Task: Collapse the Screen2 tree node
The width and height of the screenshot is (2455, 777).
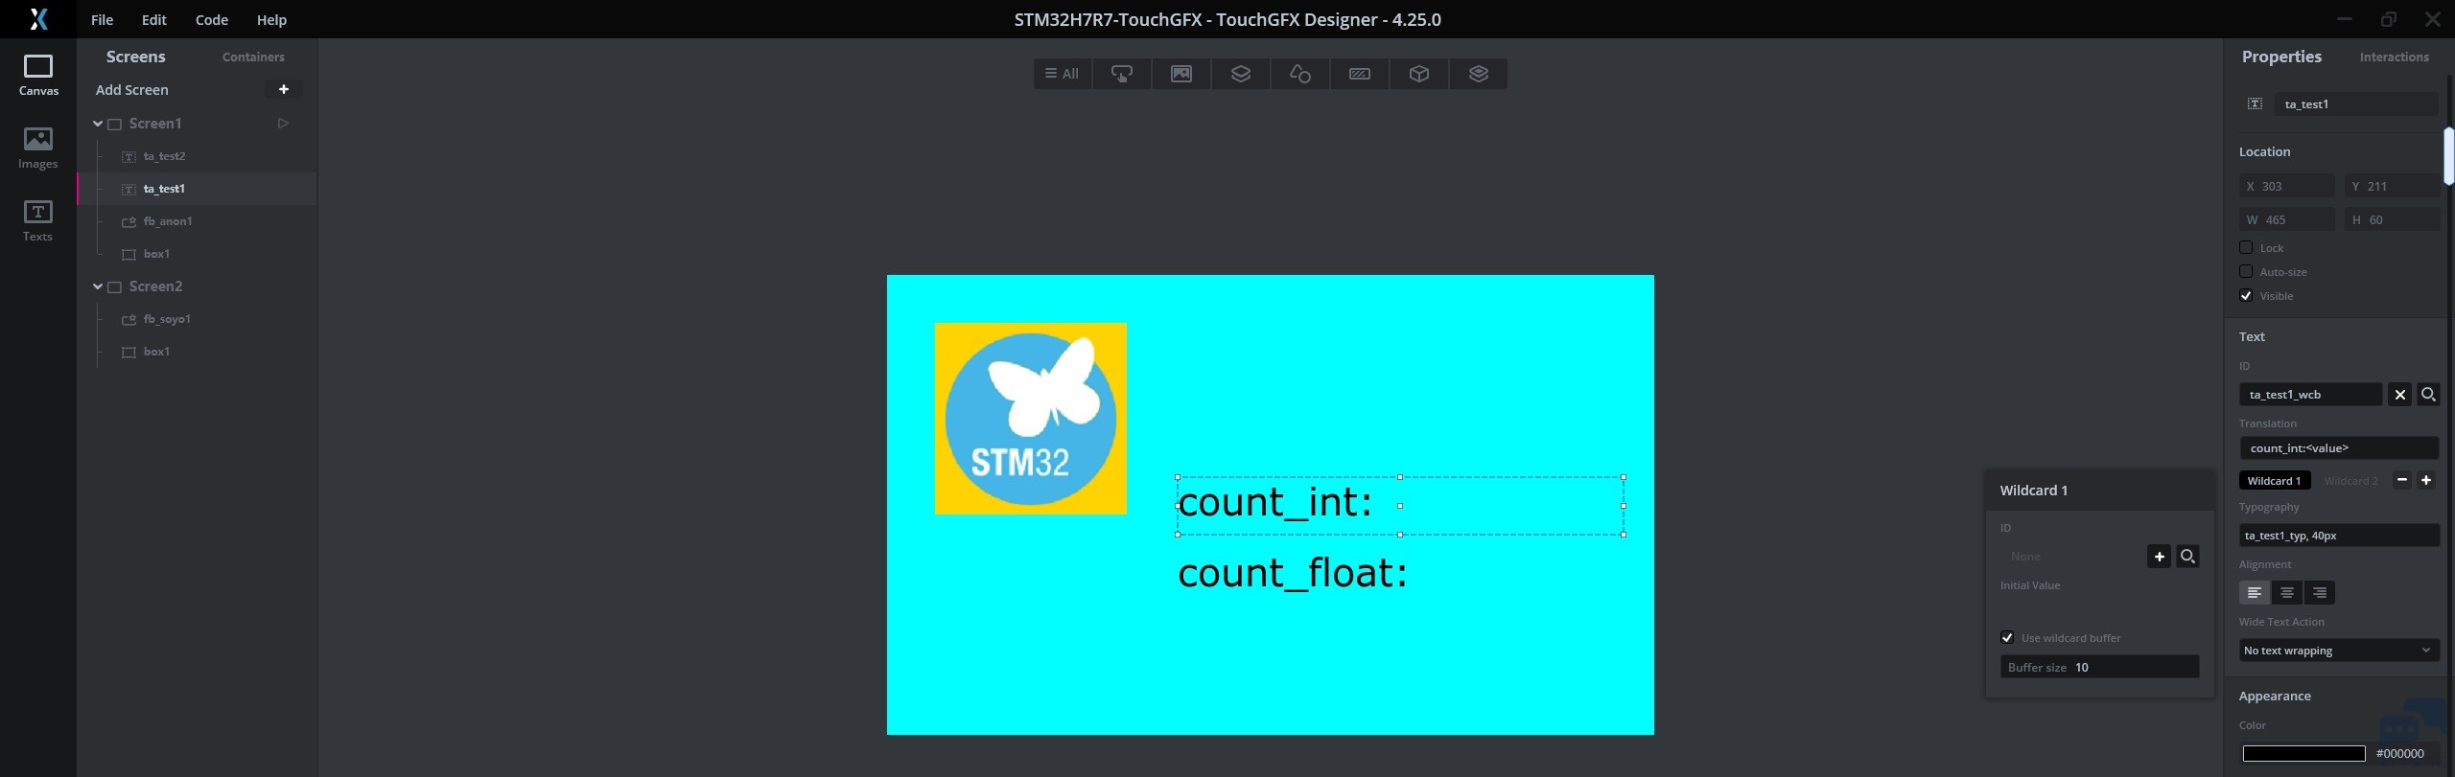Action: click(x=98, y=286)
